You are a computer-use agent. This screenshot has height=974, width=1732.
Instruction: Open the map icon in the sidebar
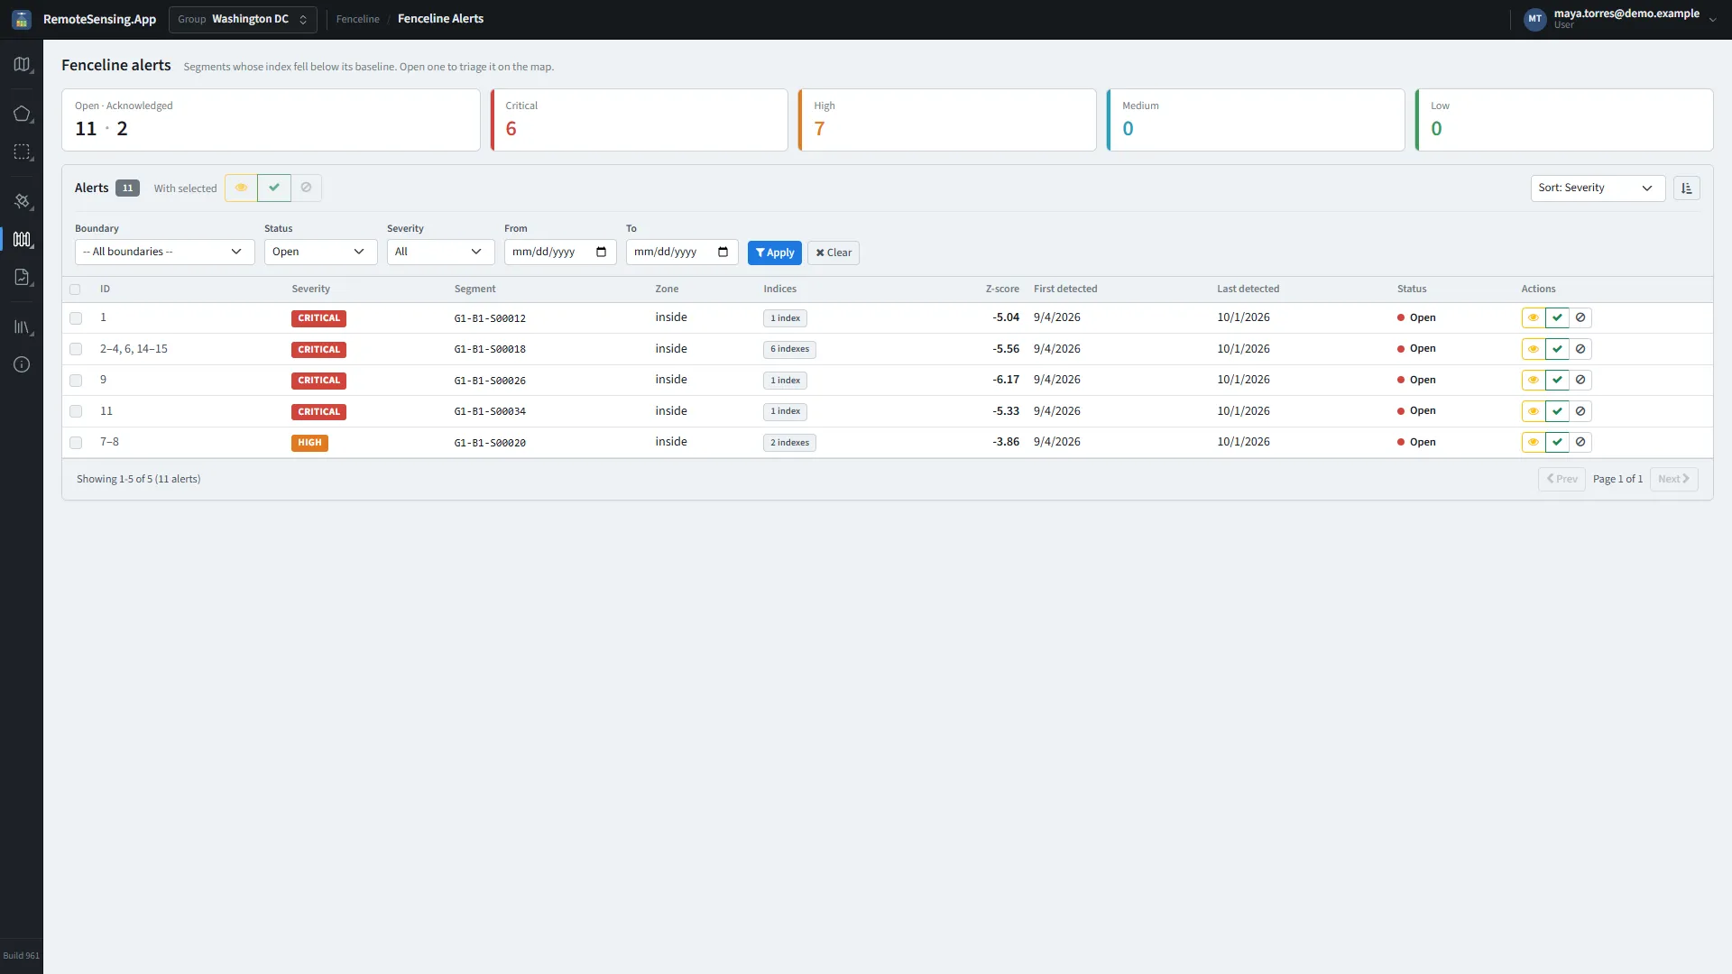point(22,64)
